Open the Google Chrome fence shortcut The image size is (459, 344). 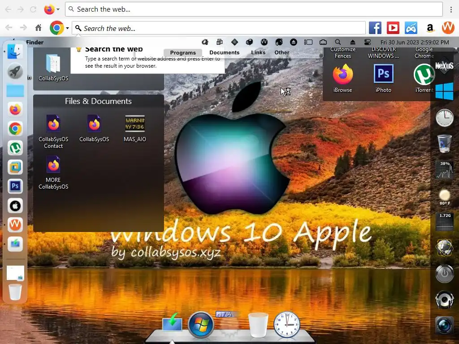424,53
